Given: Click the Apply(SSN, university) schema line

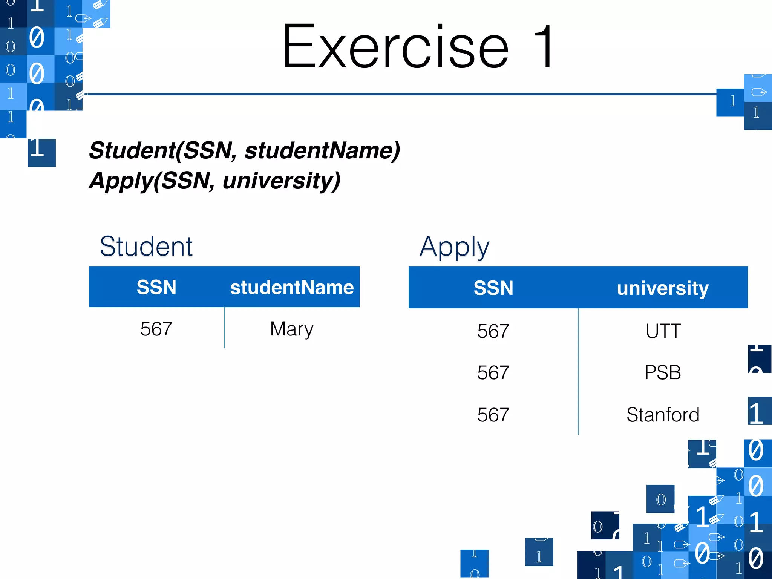Looking at the screenshot, I should [214, 181].
